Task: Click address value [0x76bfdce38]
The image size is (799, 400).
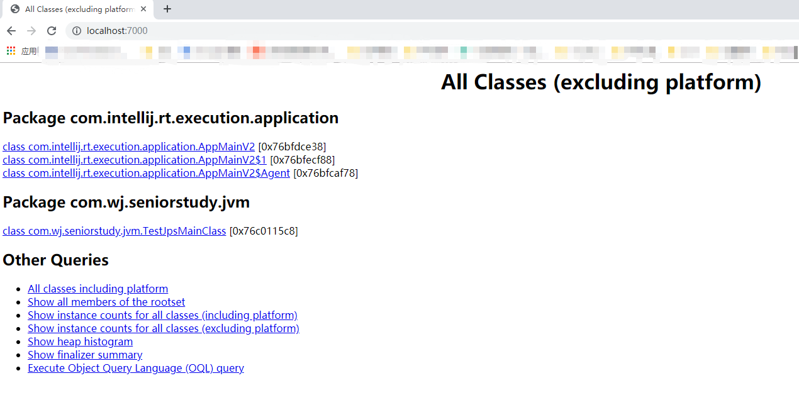Action: click(x=292, y=147)
